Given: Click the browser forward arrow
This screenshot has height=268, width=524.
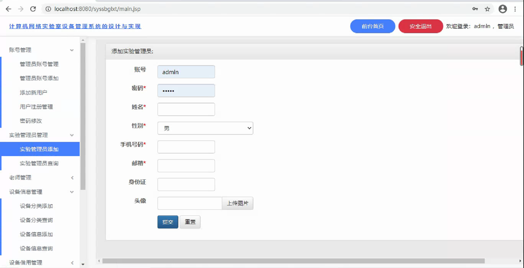Looking at the screenshot, I should pos(20,9).
